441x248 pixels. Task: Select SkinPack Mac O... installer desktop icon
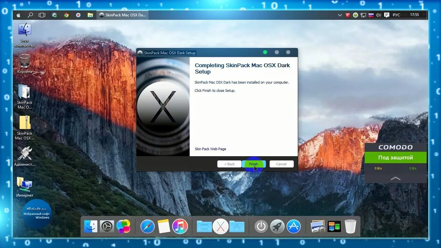pyautogui.click(x=24, y=97)
